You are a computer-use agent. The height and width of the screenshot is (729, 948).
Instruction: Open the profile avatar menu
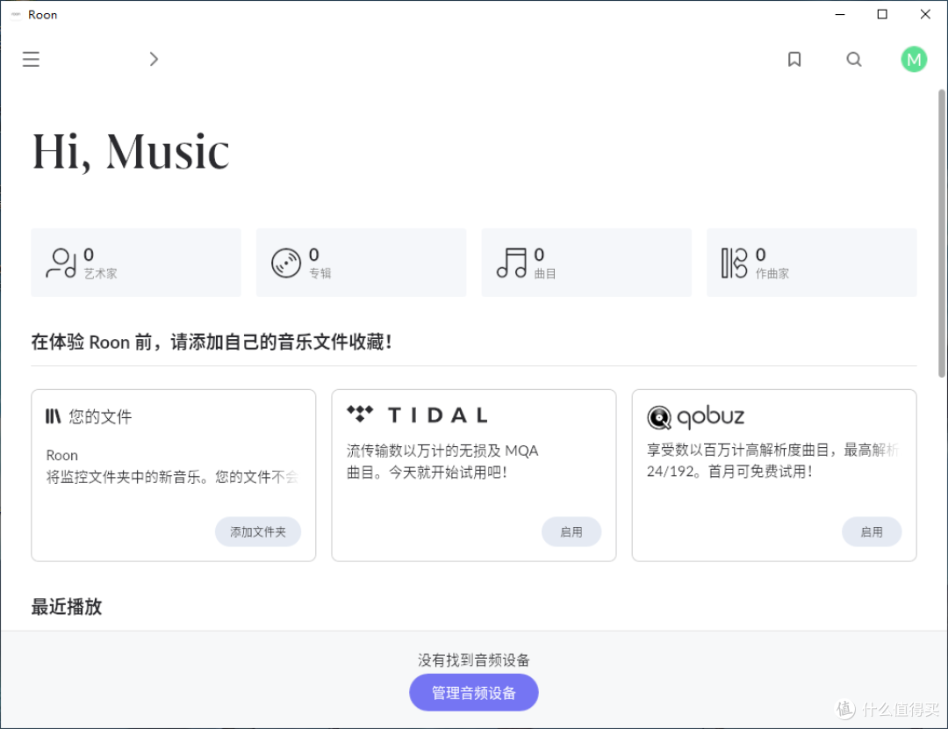(914, 59)
